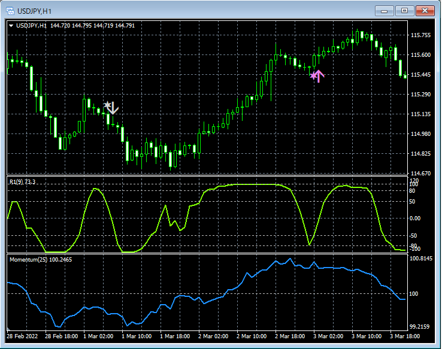Click the 1 Mar 10:00 time label
Image resolution: width=442 pixels, height=349 pixels.
[x=137, y=336]
